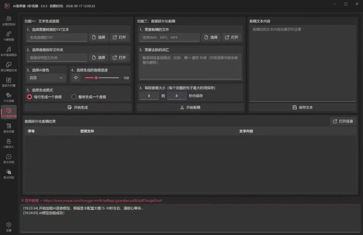
Task: Click the speed value 100
Action: click(126, 78)
